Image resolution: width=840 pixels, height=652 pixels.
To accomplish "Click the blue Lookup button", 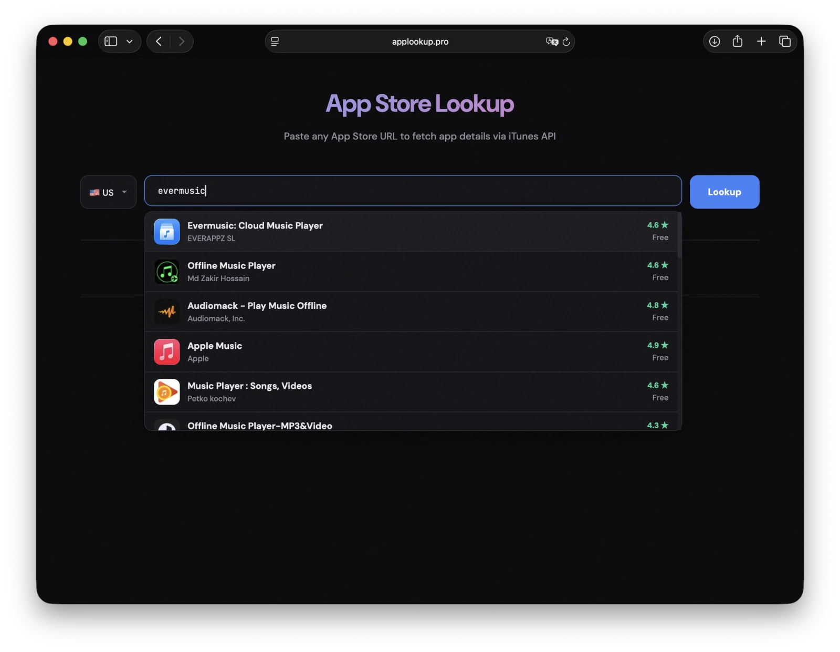I will 724,192.
